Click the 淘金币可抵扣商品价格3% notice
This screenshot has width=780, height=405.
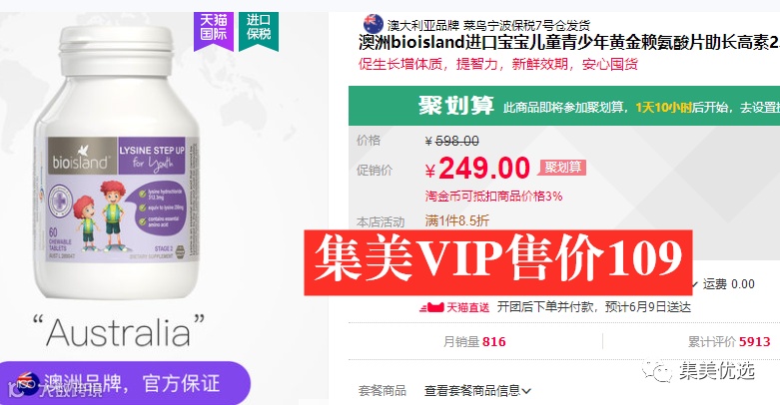[493, 196]
